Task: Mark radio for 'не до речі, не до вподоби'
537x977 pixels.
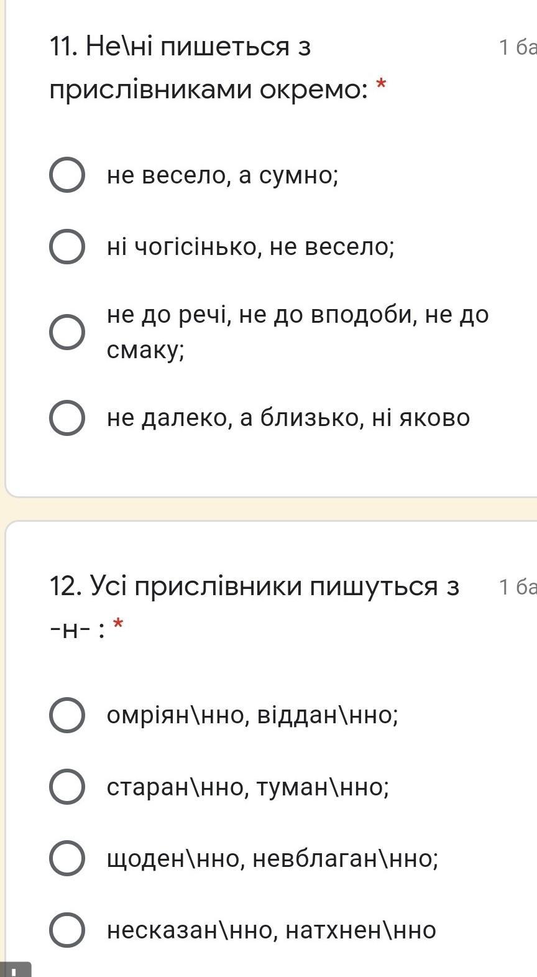Action: pos(67,332)
